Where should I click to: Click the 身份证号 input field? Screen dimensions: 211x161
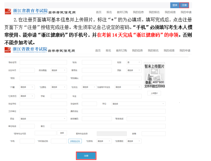[43, 62]
